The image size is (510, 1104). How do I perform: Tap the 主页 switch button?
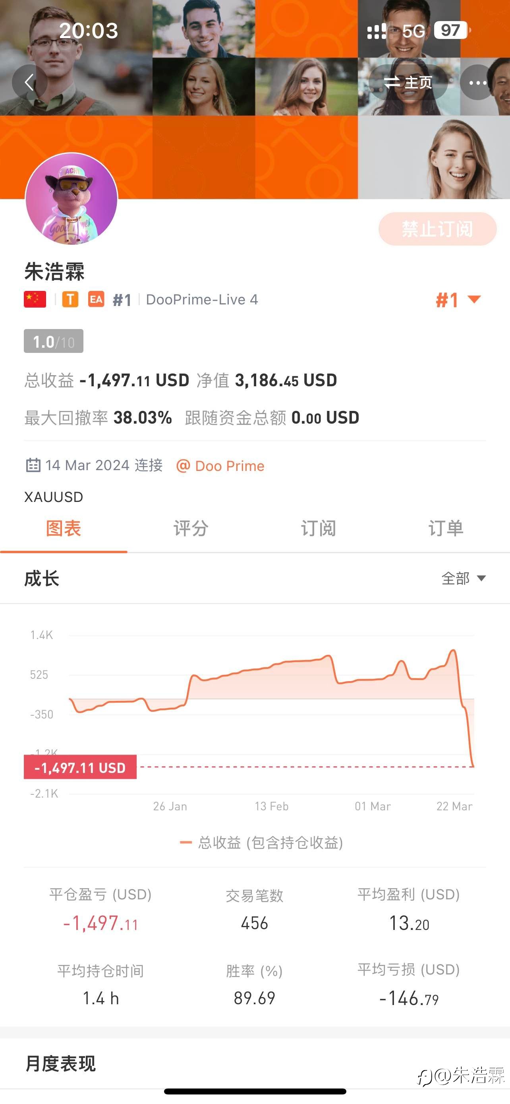408,82
